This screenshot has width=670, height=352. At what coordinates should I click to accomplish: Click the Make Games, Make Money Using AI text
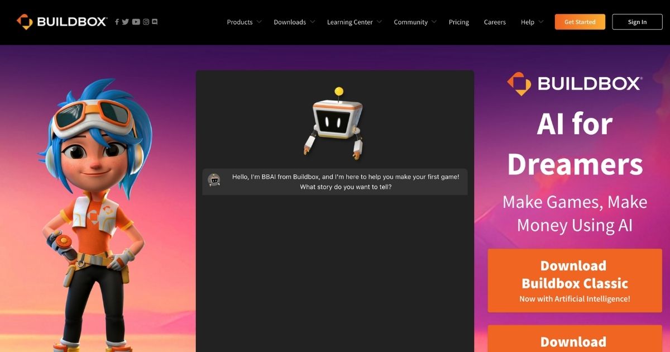coord(575,213)
